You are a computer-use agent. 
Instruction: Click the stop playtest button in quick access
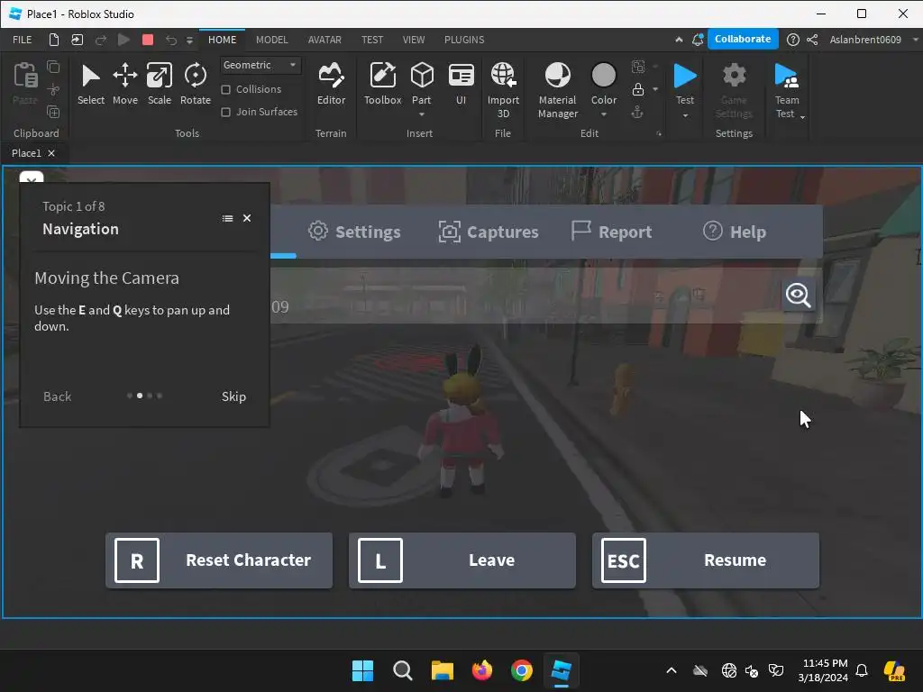[148, 40]
